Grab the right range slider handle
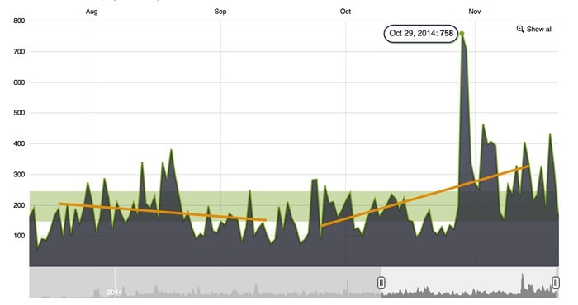578x305 pixels. coord(556,283)
